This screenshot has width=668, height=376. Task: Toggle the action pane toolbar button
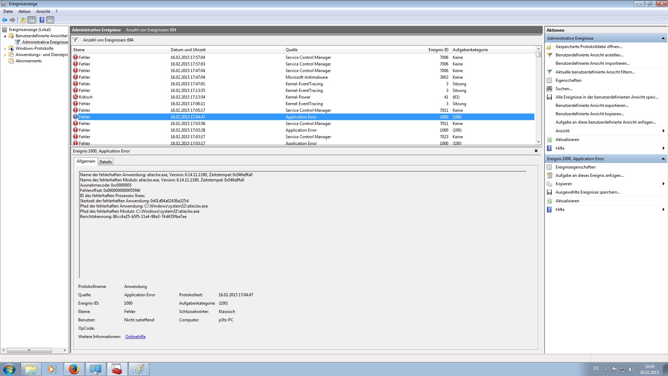coord(50,20)
